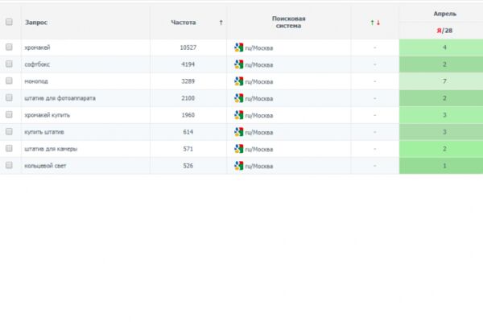Click the Я/28 date header
483x322 pixels.
click(x=444, y=31)
